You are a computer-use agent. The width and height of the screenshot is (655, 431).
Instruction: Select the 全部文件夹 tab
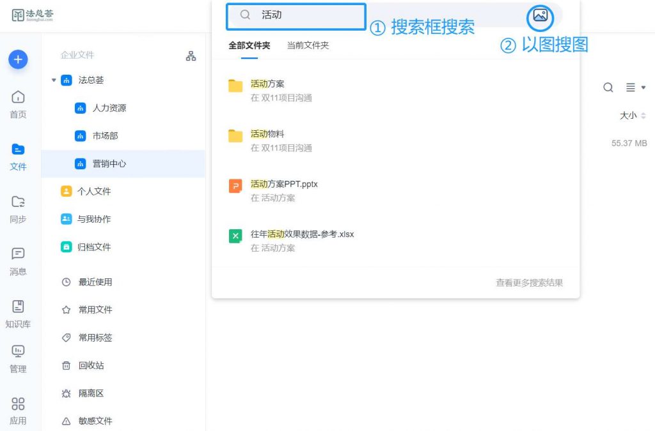(248, 46)
